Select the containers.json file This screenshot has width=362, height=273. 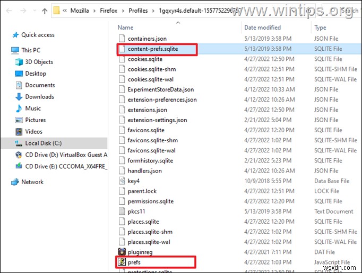147,39
